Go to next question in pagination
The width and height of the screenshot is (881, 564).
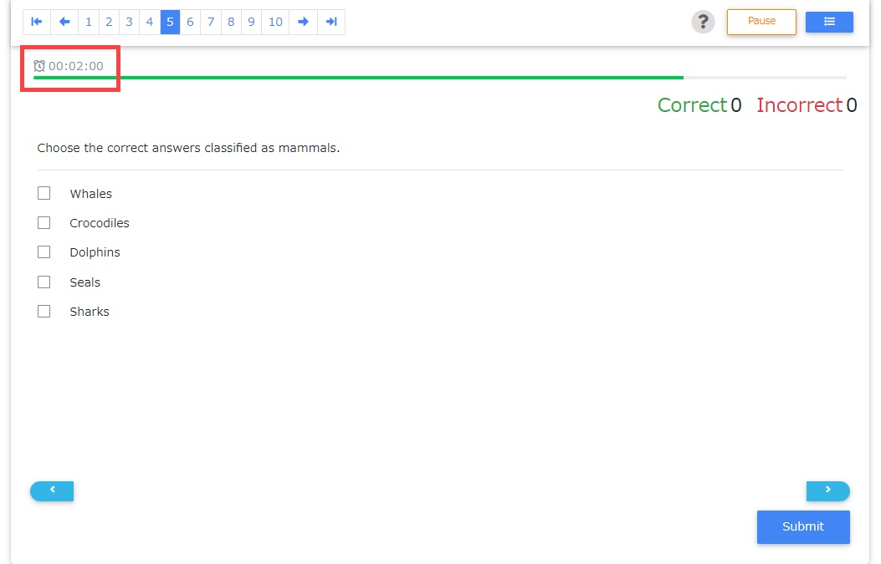coord(303,22)
